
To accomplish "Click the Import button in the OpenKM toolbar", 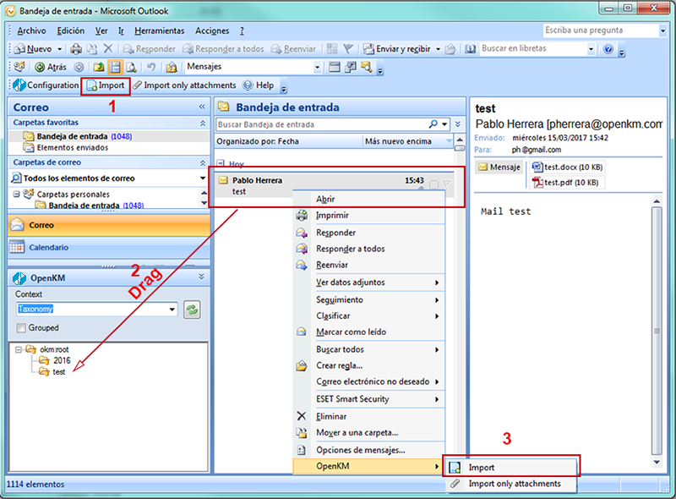I will [x=106, y=85].
